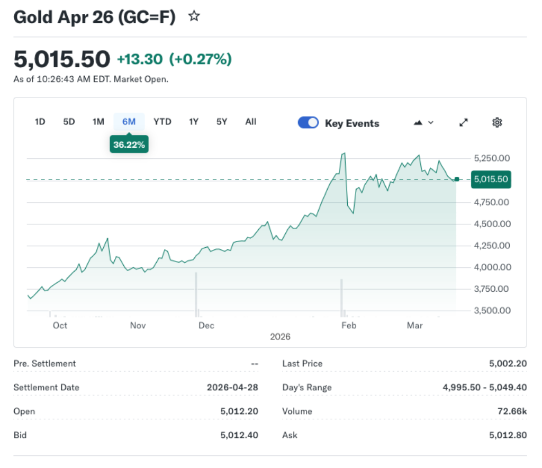The height and width of the screenshot is (468, 542).
Task: Open the chart settings gear
Action: pyautogui.click(x=496, y=123)
